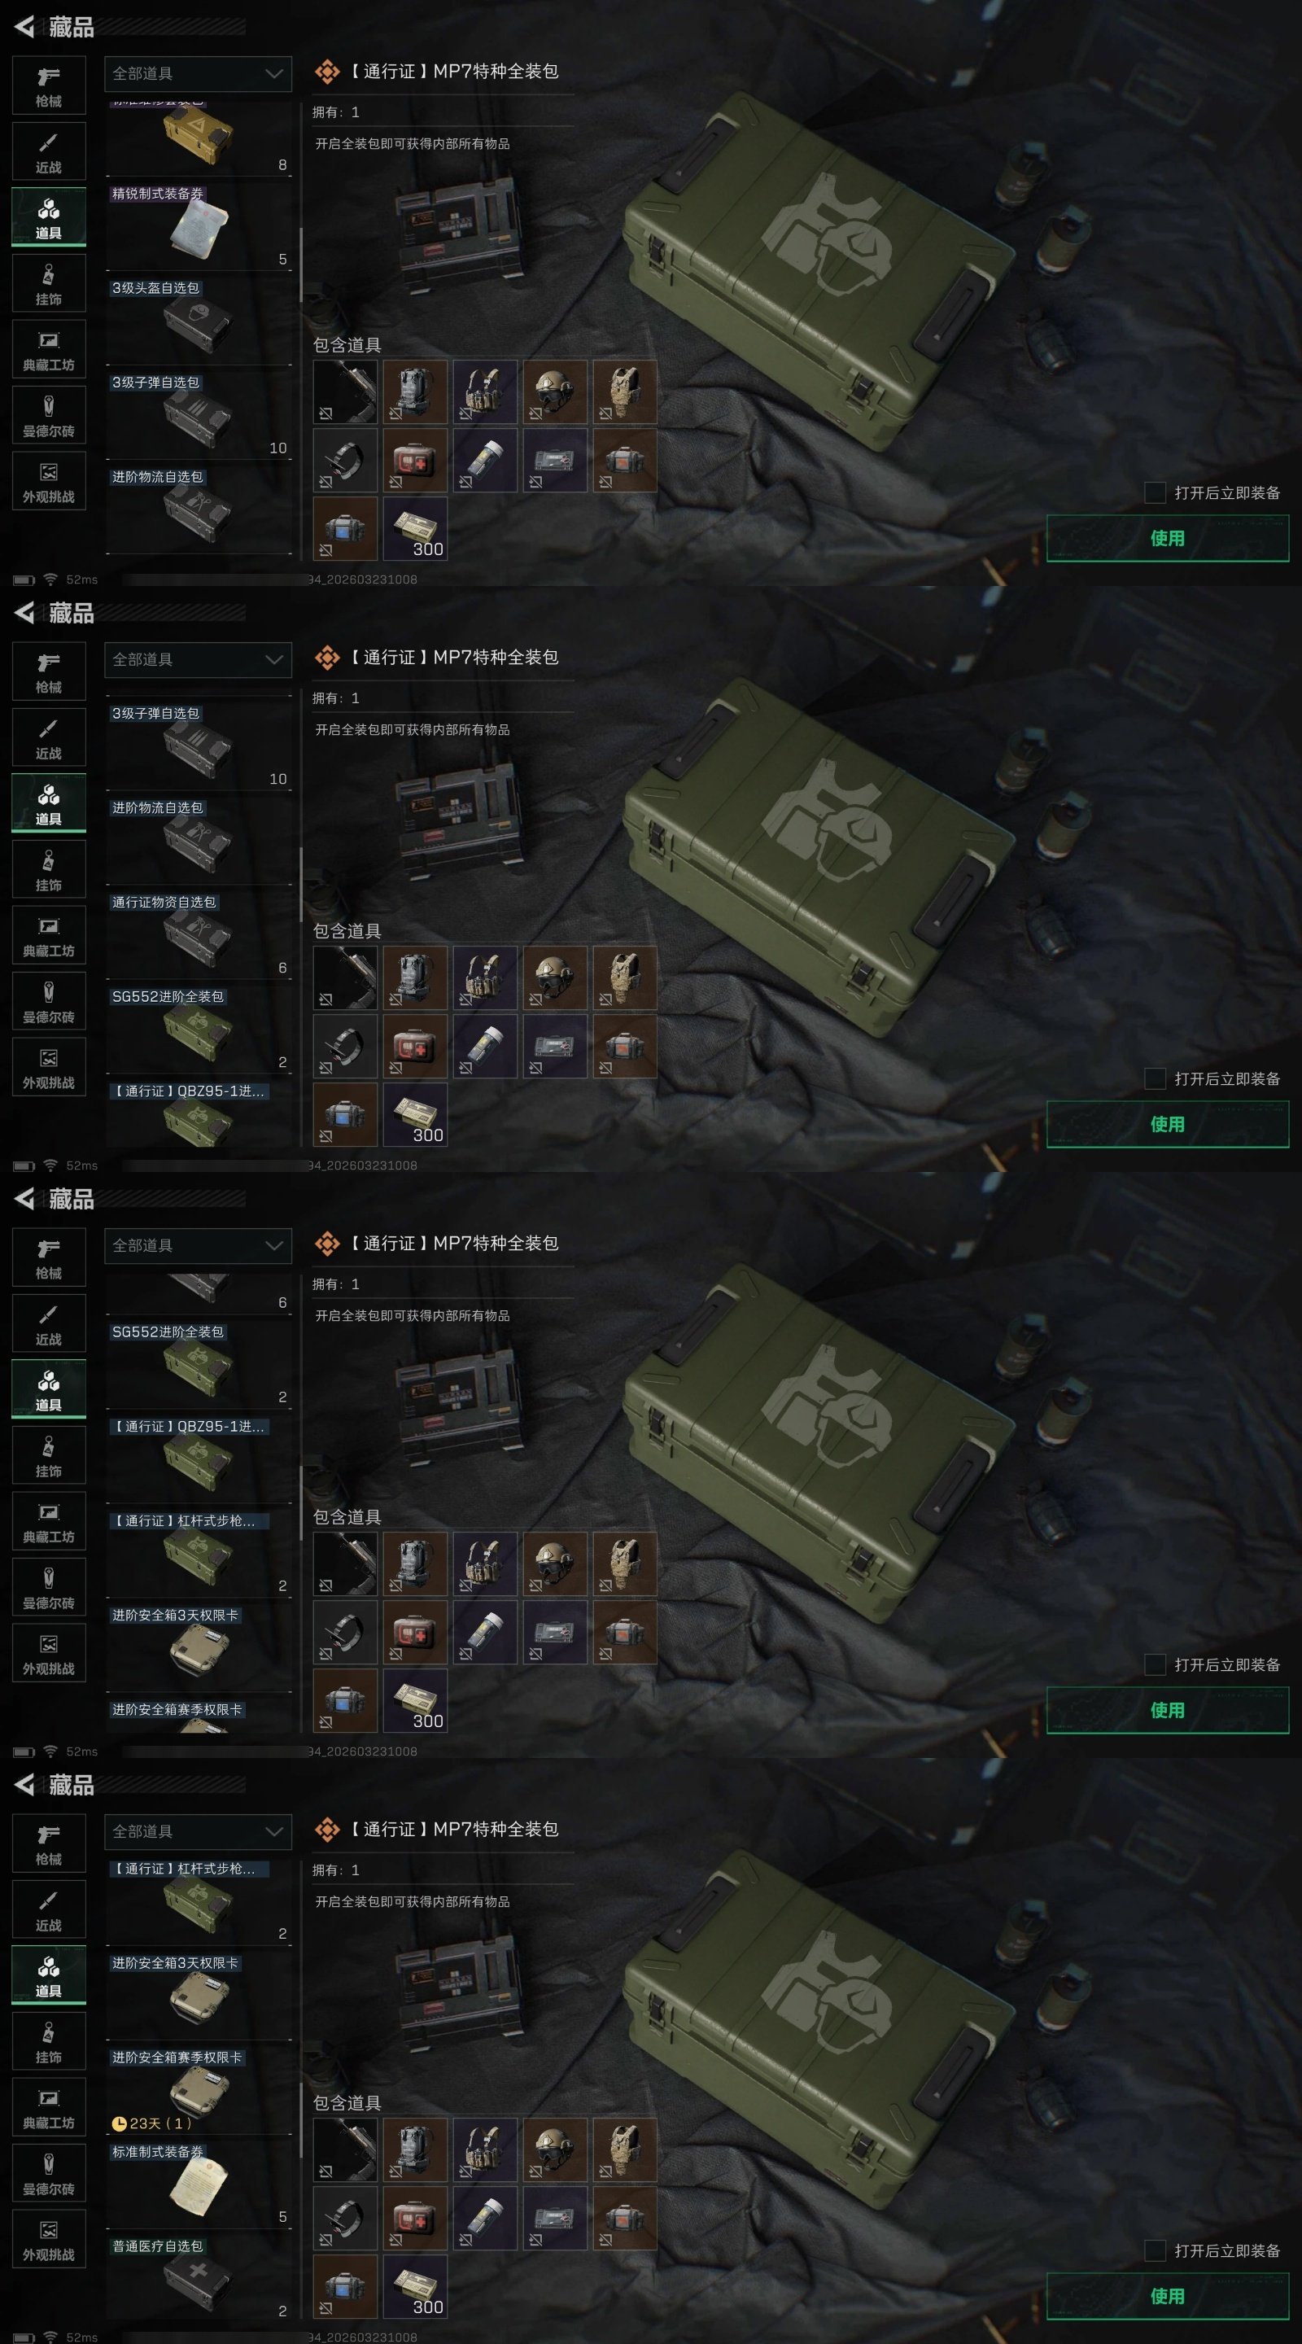Click the 使用 button in the bottom screen

1168,2296
